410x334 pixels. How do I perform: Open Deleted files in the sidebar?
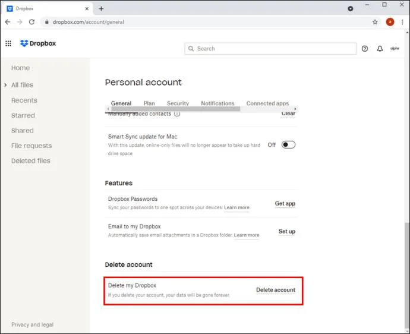(30, 161)
